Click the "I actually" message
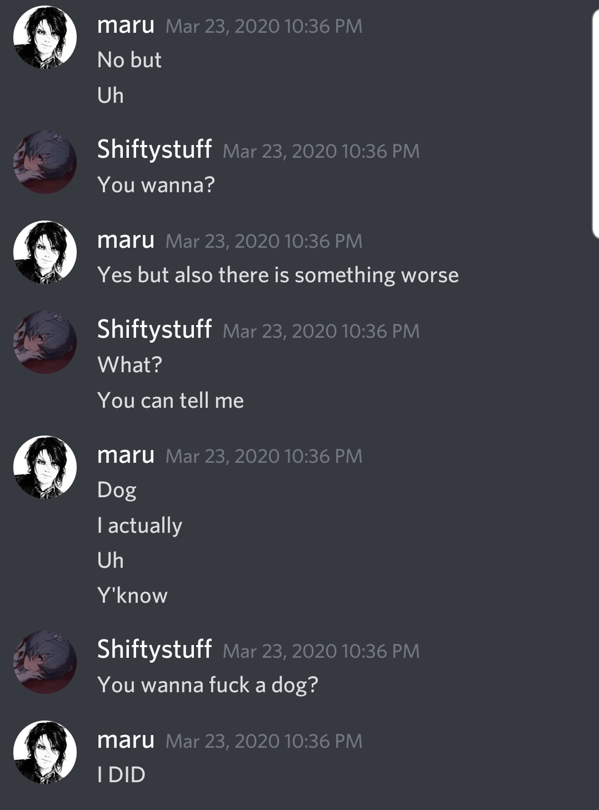Image resolution: width=599 pixels, height=810 pixels. pyautogui.click(x=139, y=526)
